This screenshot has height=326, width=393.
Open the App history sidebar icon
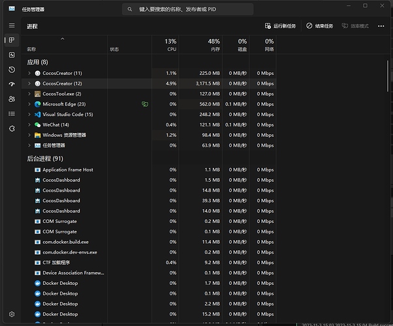point(12,70)
